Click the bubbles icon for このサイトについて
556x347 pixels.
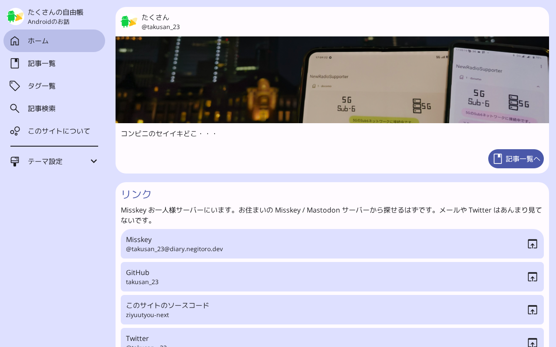point(15,131)
